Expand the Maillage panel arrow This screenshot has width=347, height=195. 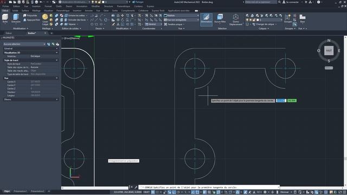[52, 29]
